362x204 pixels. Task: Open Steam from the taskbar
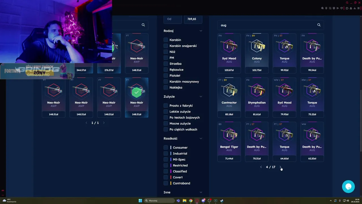(222, 201)
